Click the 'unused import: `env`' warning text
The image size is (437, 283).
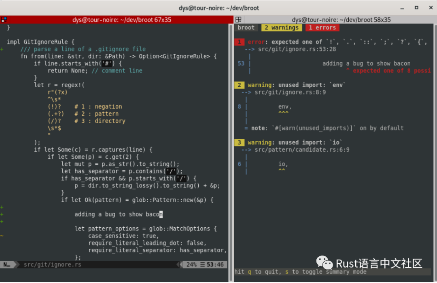pyautogui.click(x=312, y=85)
